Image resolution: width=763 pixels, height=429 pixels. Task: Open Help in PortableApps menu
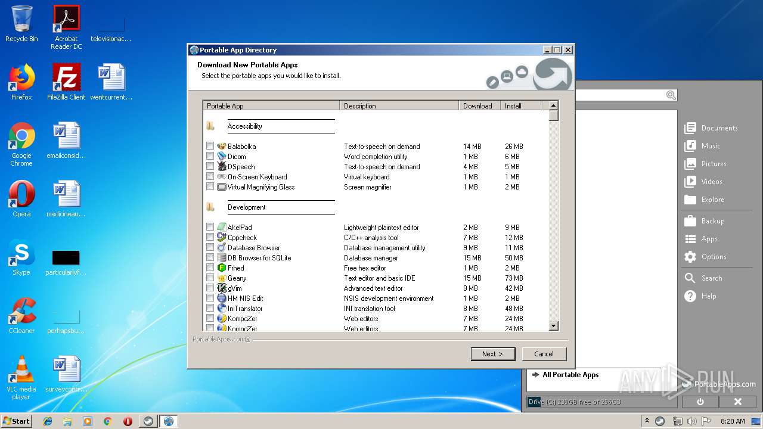[x=700, y=296]
